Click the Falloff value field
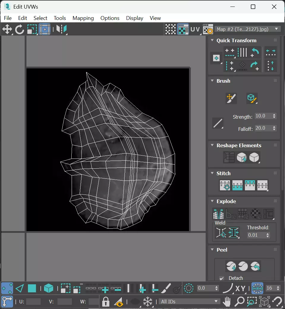285x309 pixels. (263, 128)
